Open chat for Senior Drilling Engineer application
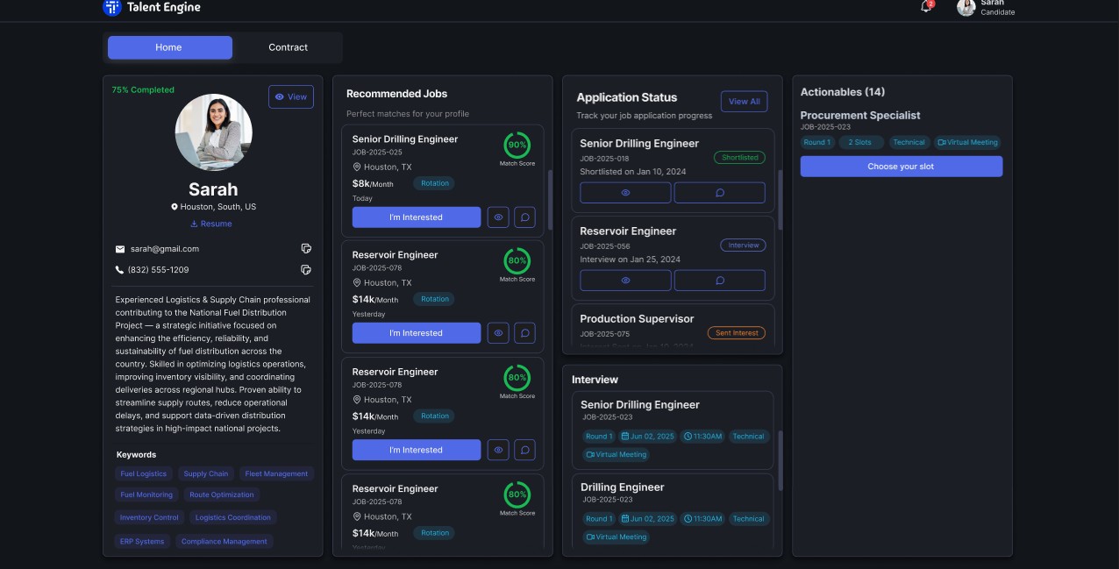The image size is (1119, 569). [719, 193]
